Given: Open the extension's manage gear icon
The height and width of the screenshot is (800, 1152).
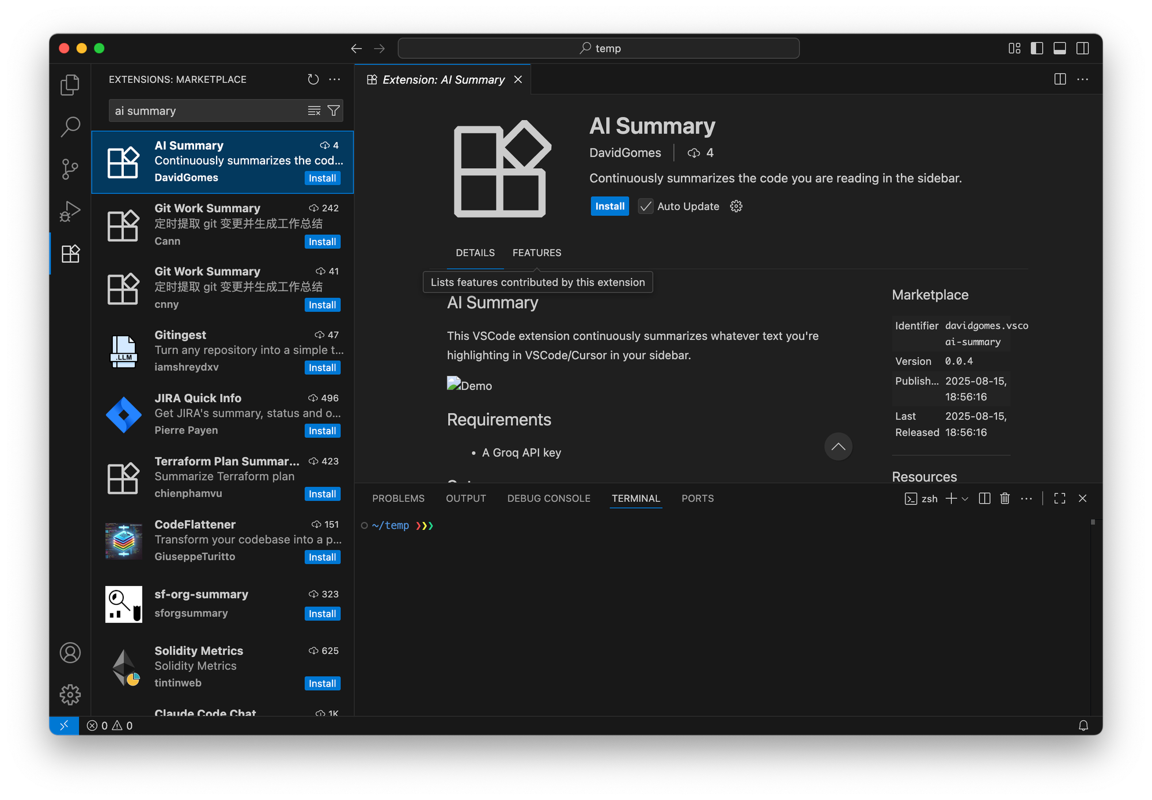Looking at the screenshot, I should 736,206.
